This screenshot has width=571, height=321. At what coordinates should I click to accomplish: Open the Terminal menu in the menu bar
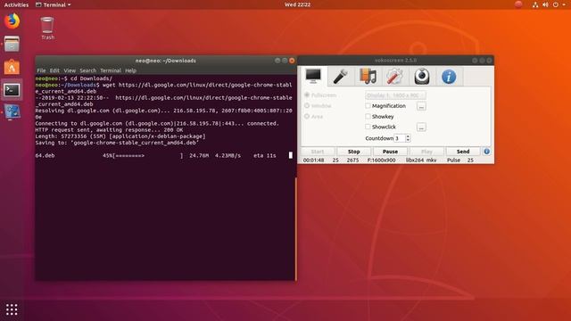tap(111, 70)
